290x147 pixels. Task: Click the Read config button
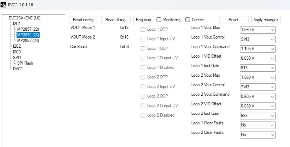tap(83, 20)
